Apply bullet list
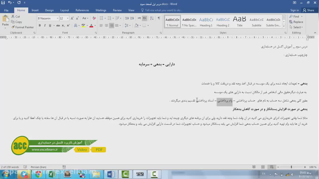The width and height of the screenshot is (319, 179). tap(101, 18)
